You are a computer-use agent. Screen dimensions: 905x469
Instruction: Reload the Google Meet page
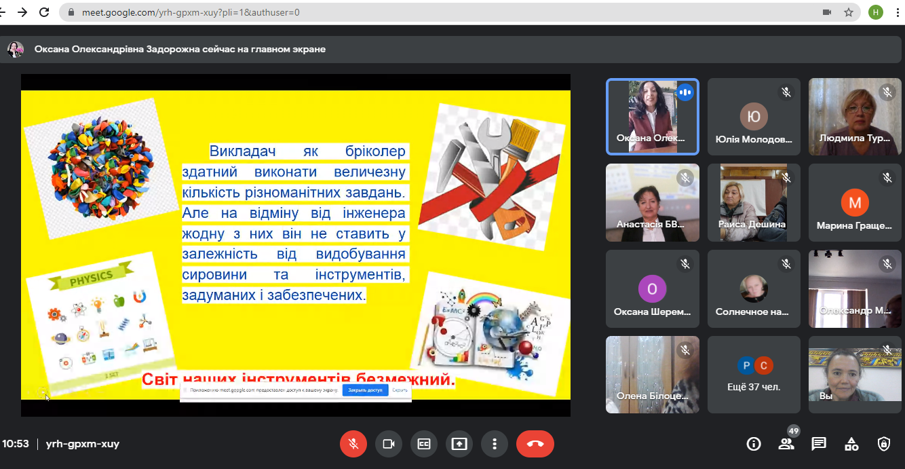tap(44, 12)
